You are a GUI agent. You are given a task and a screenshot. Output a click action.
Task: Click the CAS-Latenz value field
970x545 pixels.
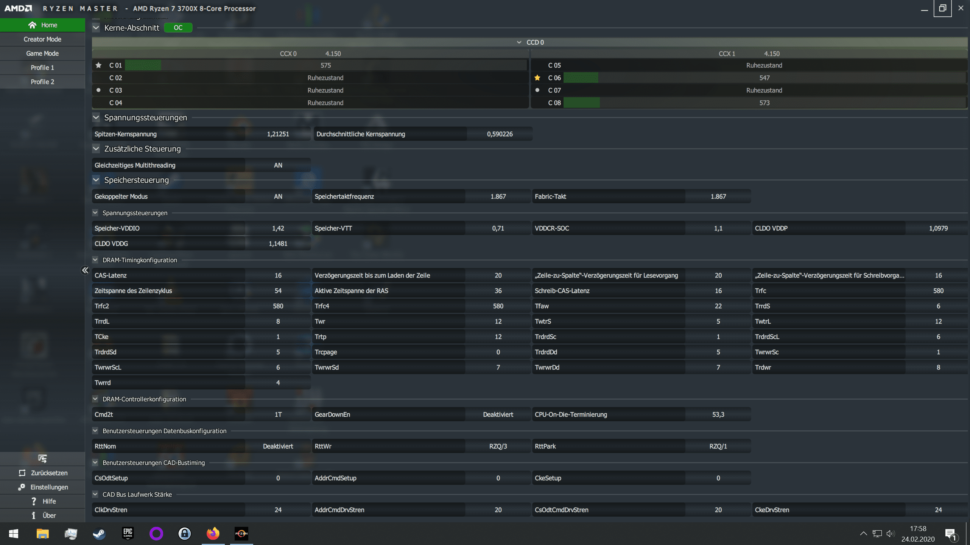[278, 276]
